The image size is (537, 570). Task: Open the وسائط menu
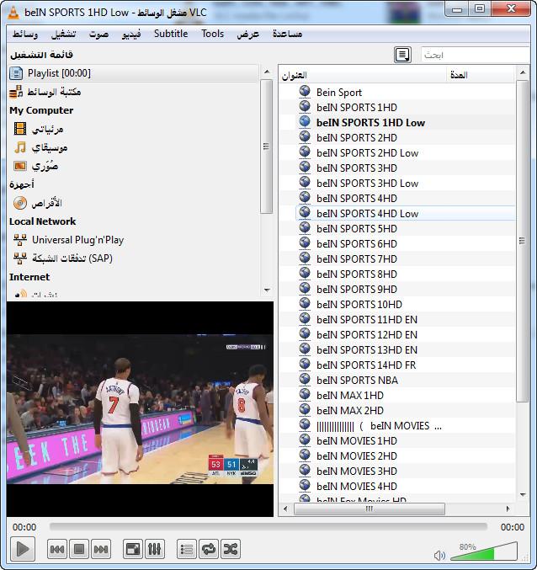[x=25, y=34]
